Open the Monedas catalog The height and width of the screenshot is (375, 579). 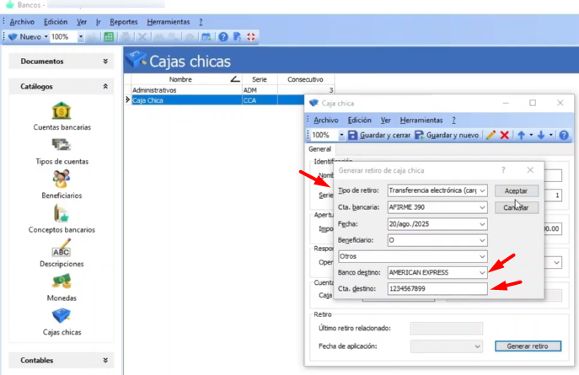(62, 282)
